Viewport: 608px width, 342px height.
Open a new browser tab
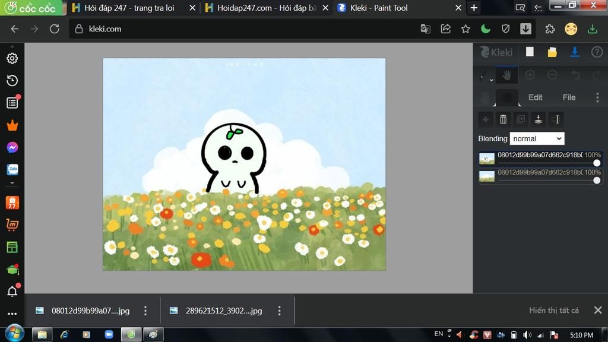[474, 8]
